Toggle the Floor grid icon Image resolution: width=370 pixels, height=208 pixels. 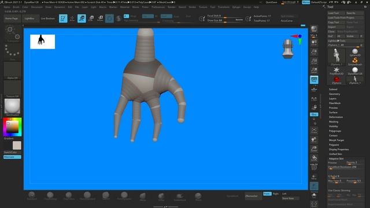[x=314, y=89]
